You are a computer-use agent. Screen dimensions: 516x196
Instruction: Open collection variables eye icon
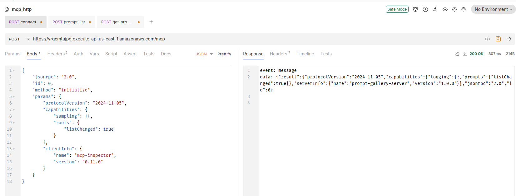[445, 9]
